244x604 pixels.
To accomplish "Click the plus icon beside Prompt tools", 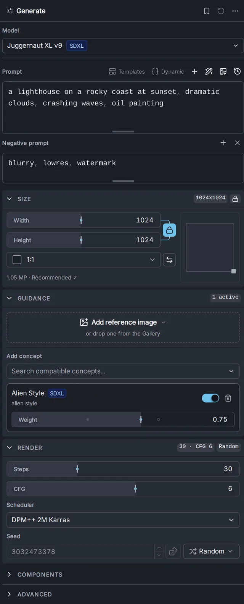I will pyautogui.click(x=194, y=71).
